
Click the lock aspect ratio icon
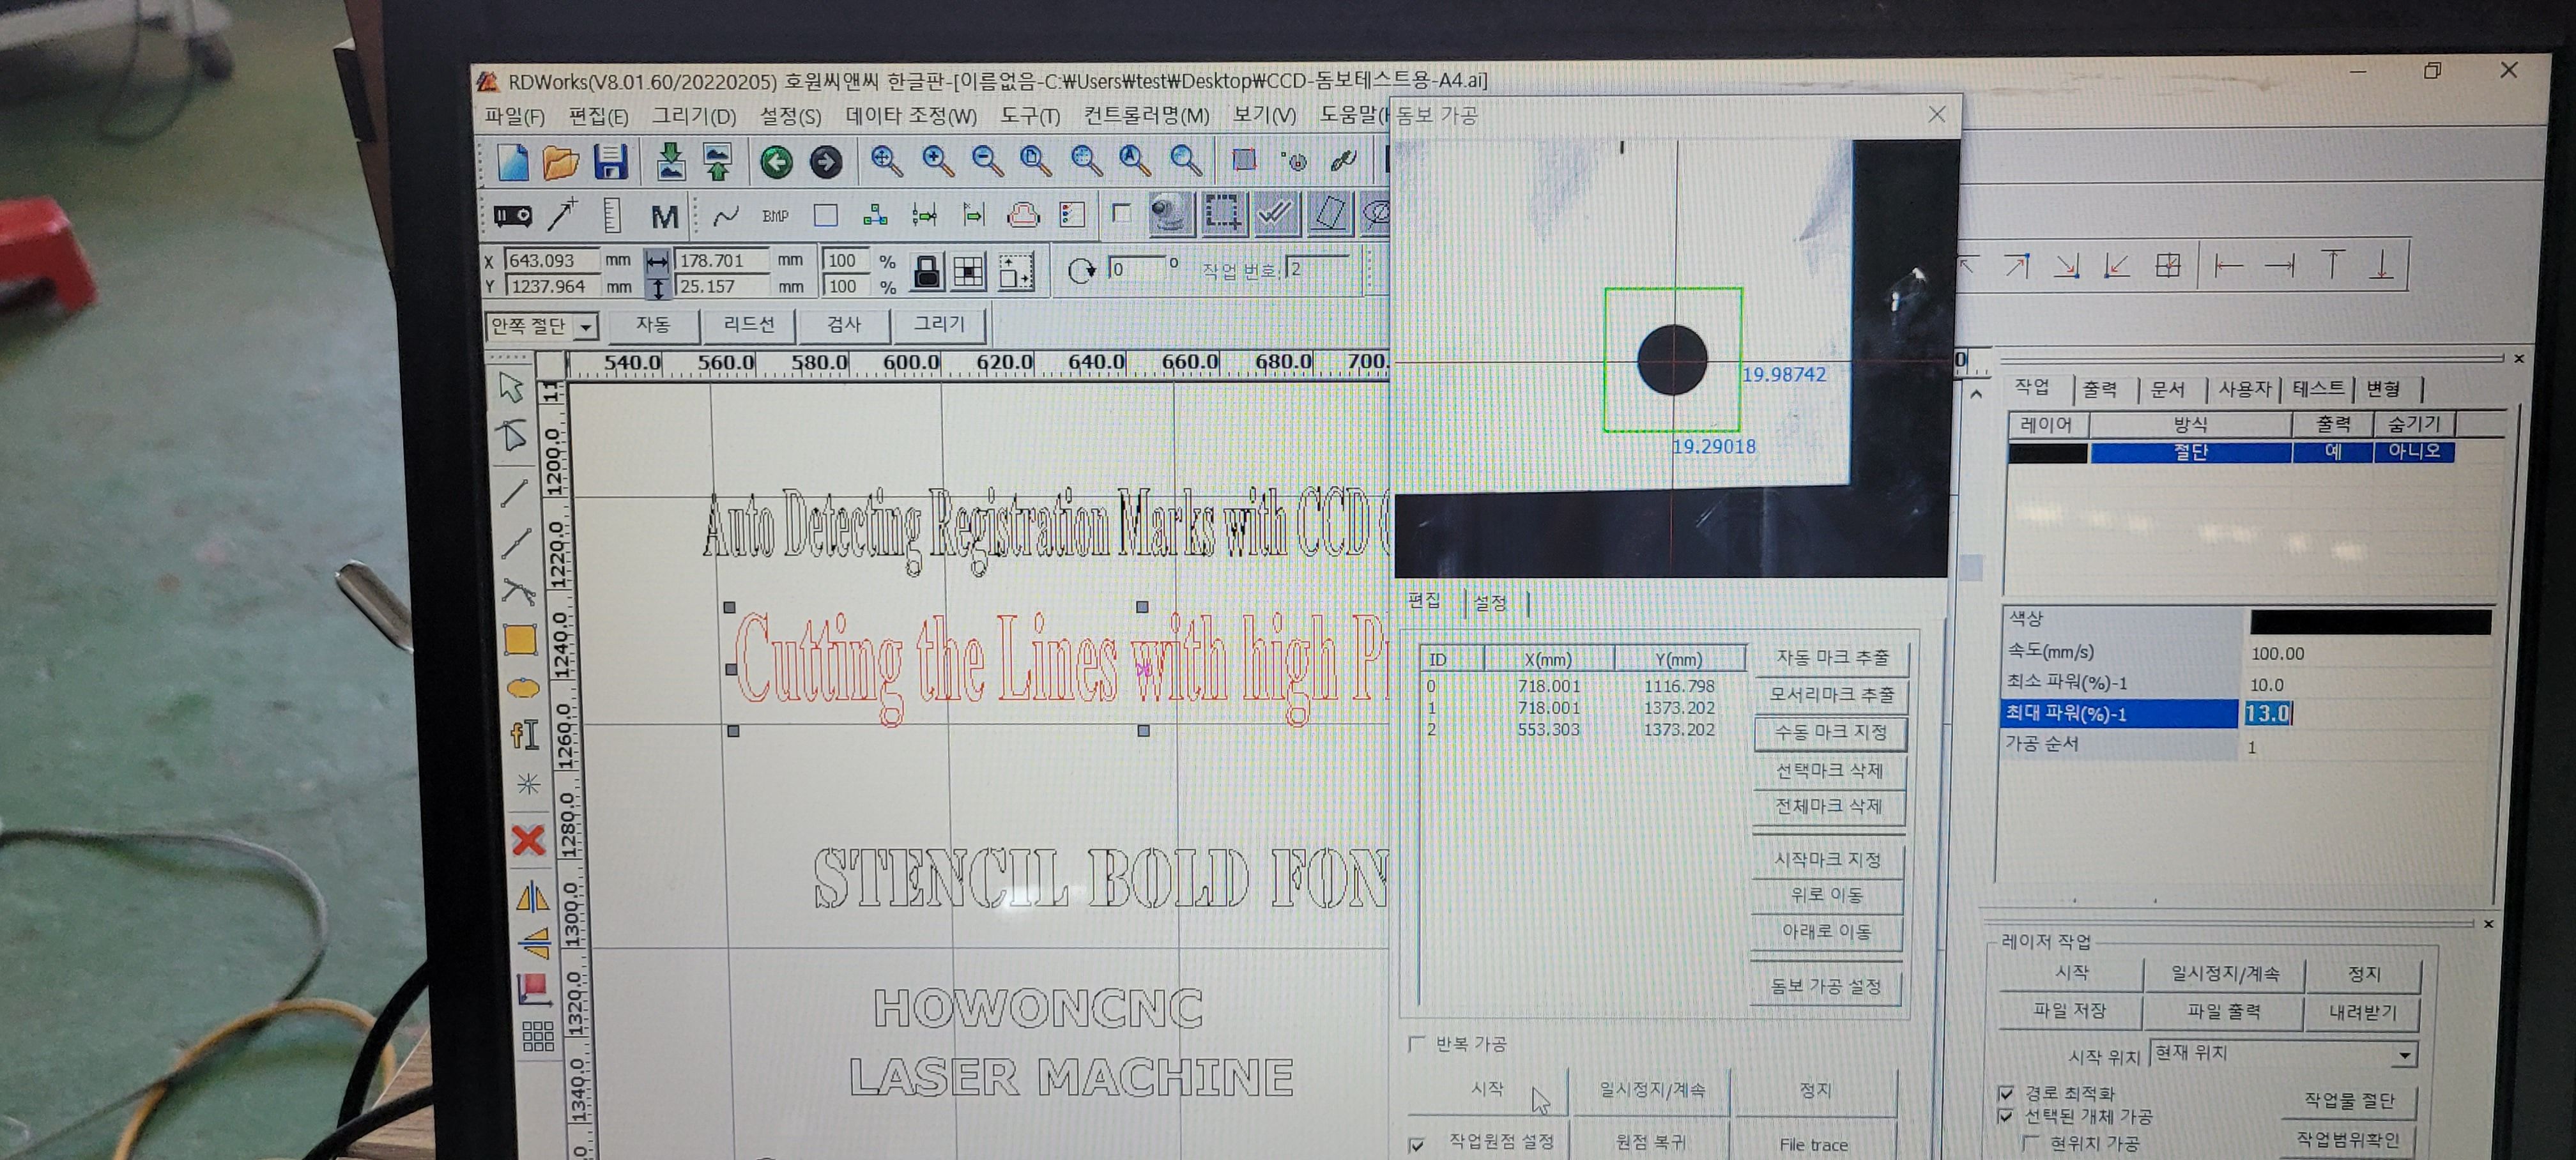(x=927, y=273)
